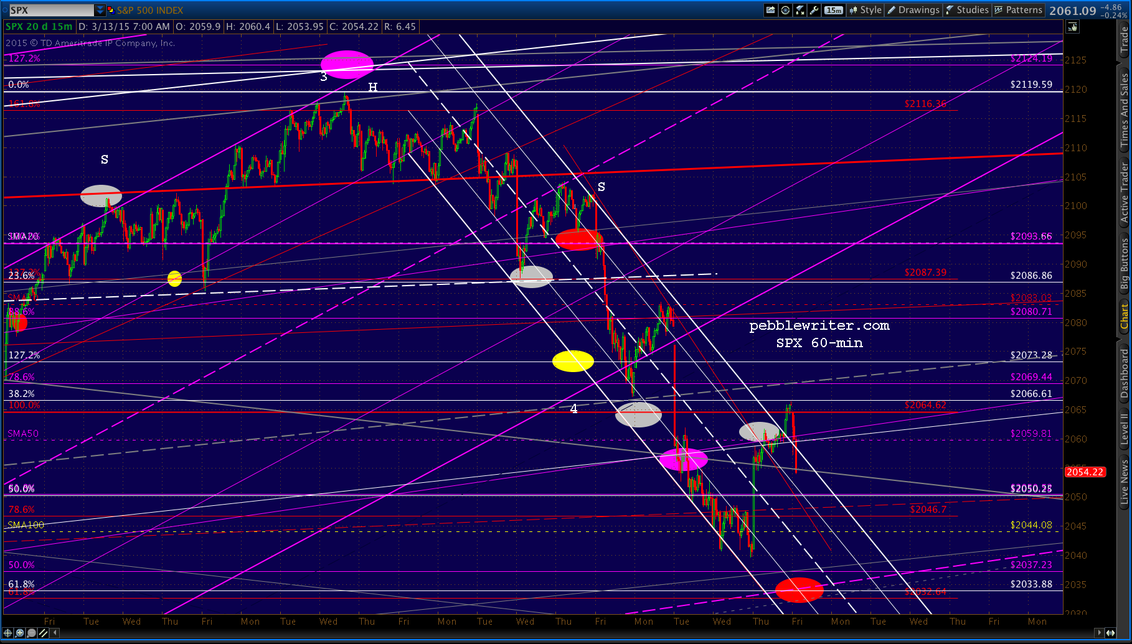Open the SPX symbol dropdown arrow

(100, 10)
